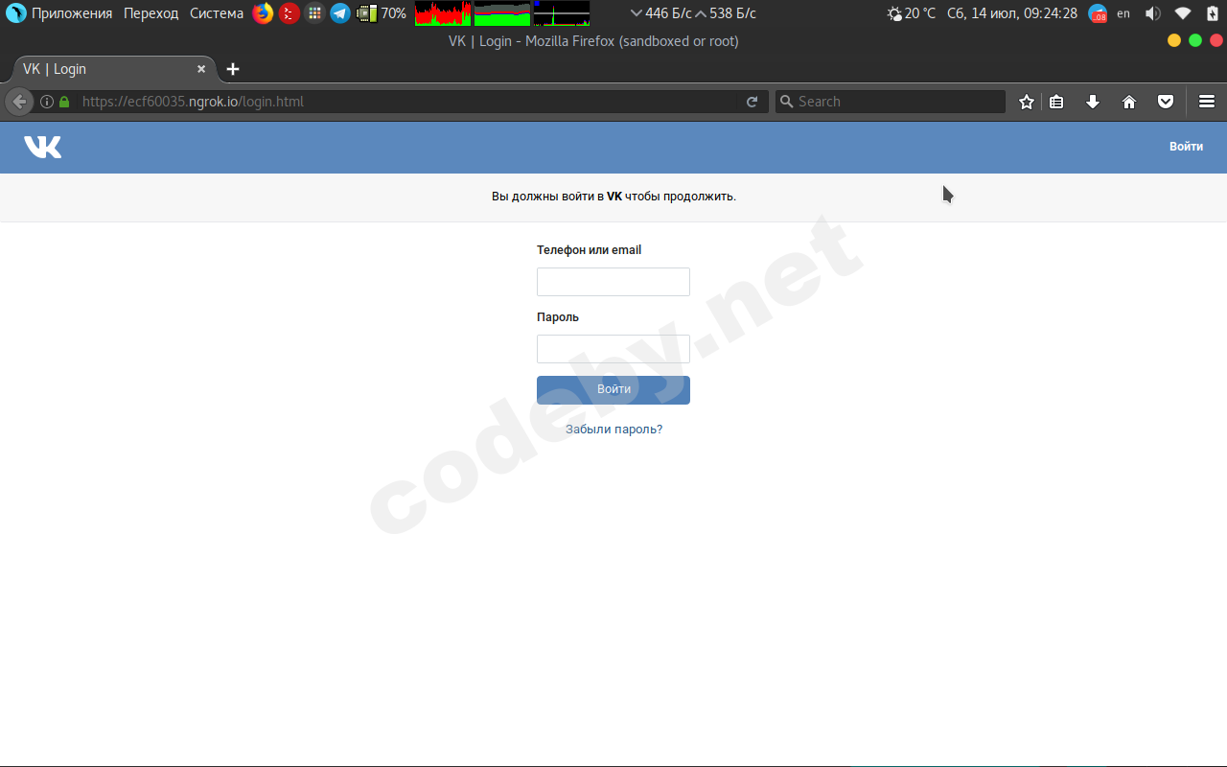The width and height of the screenshot is (1227, 767).
Task: Go to the Firefox home page icon
Action: (x=1129, y=102)
